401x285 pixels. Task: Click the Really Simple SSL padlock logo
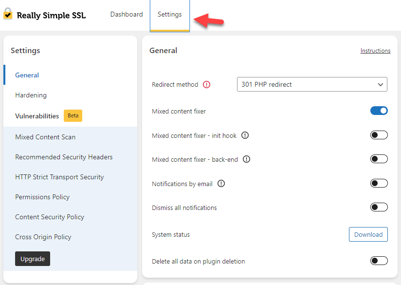coord(8,14)
